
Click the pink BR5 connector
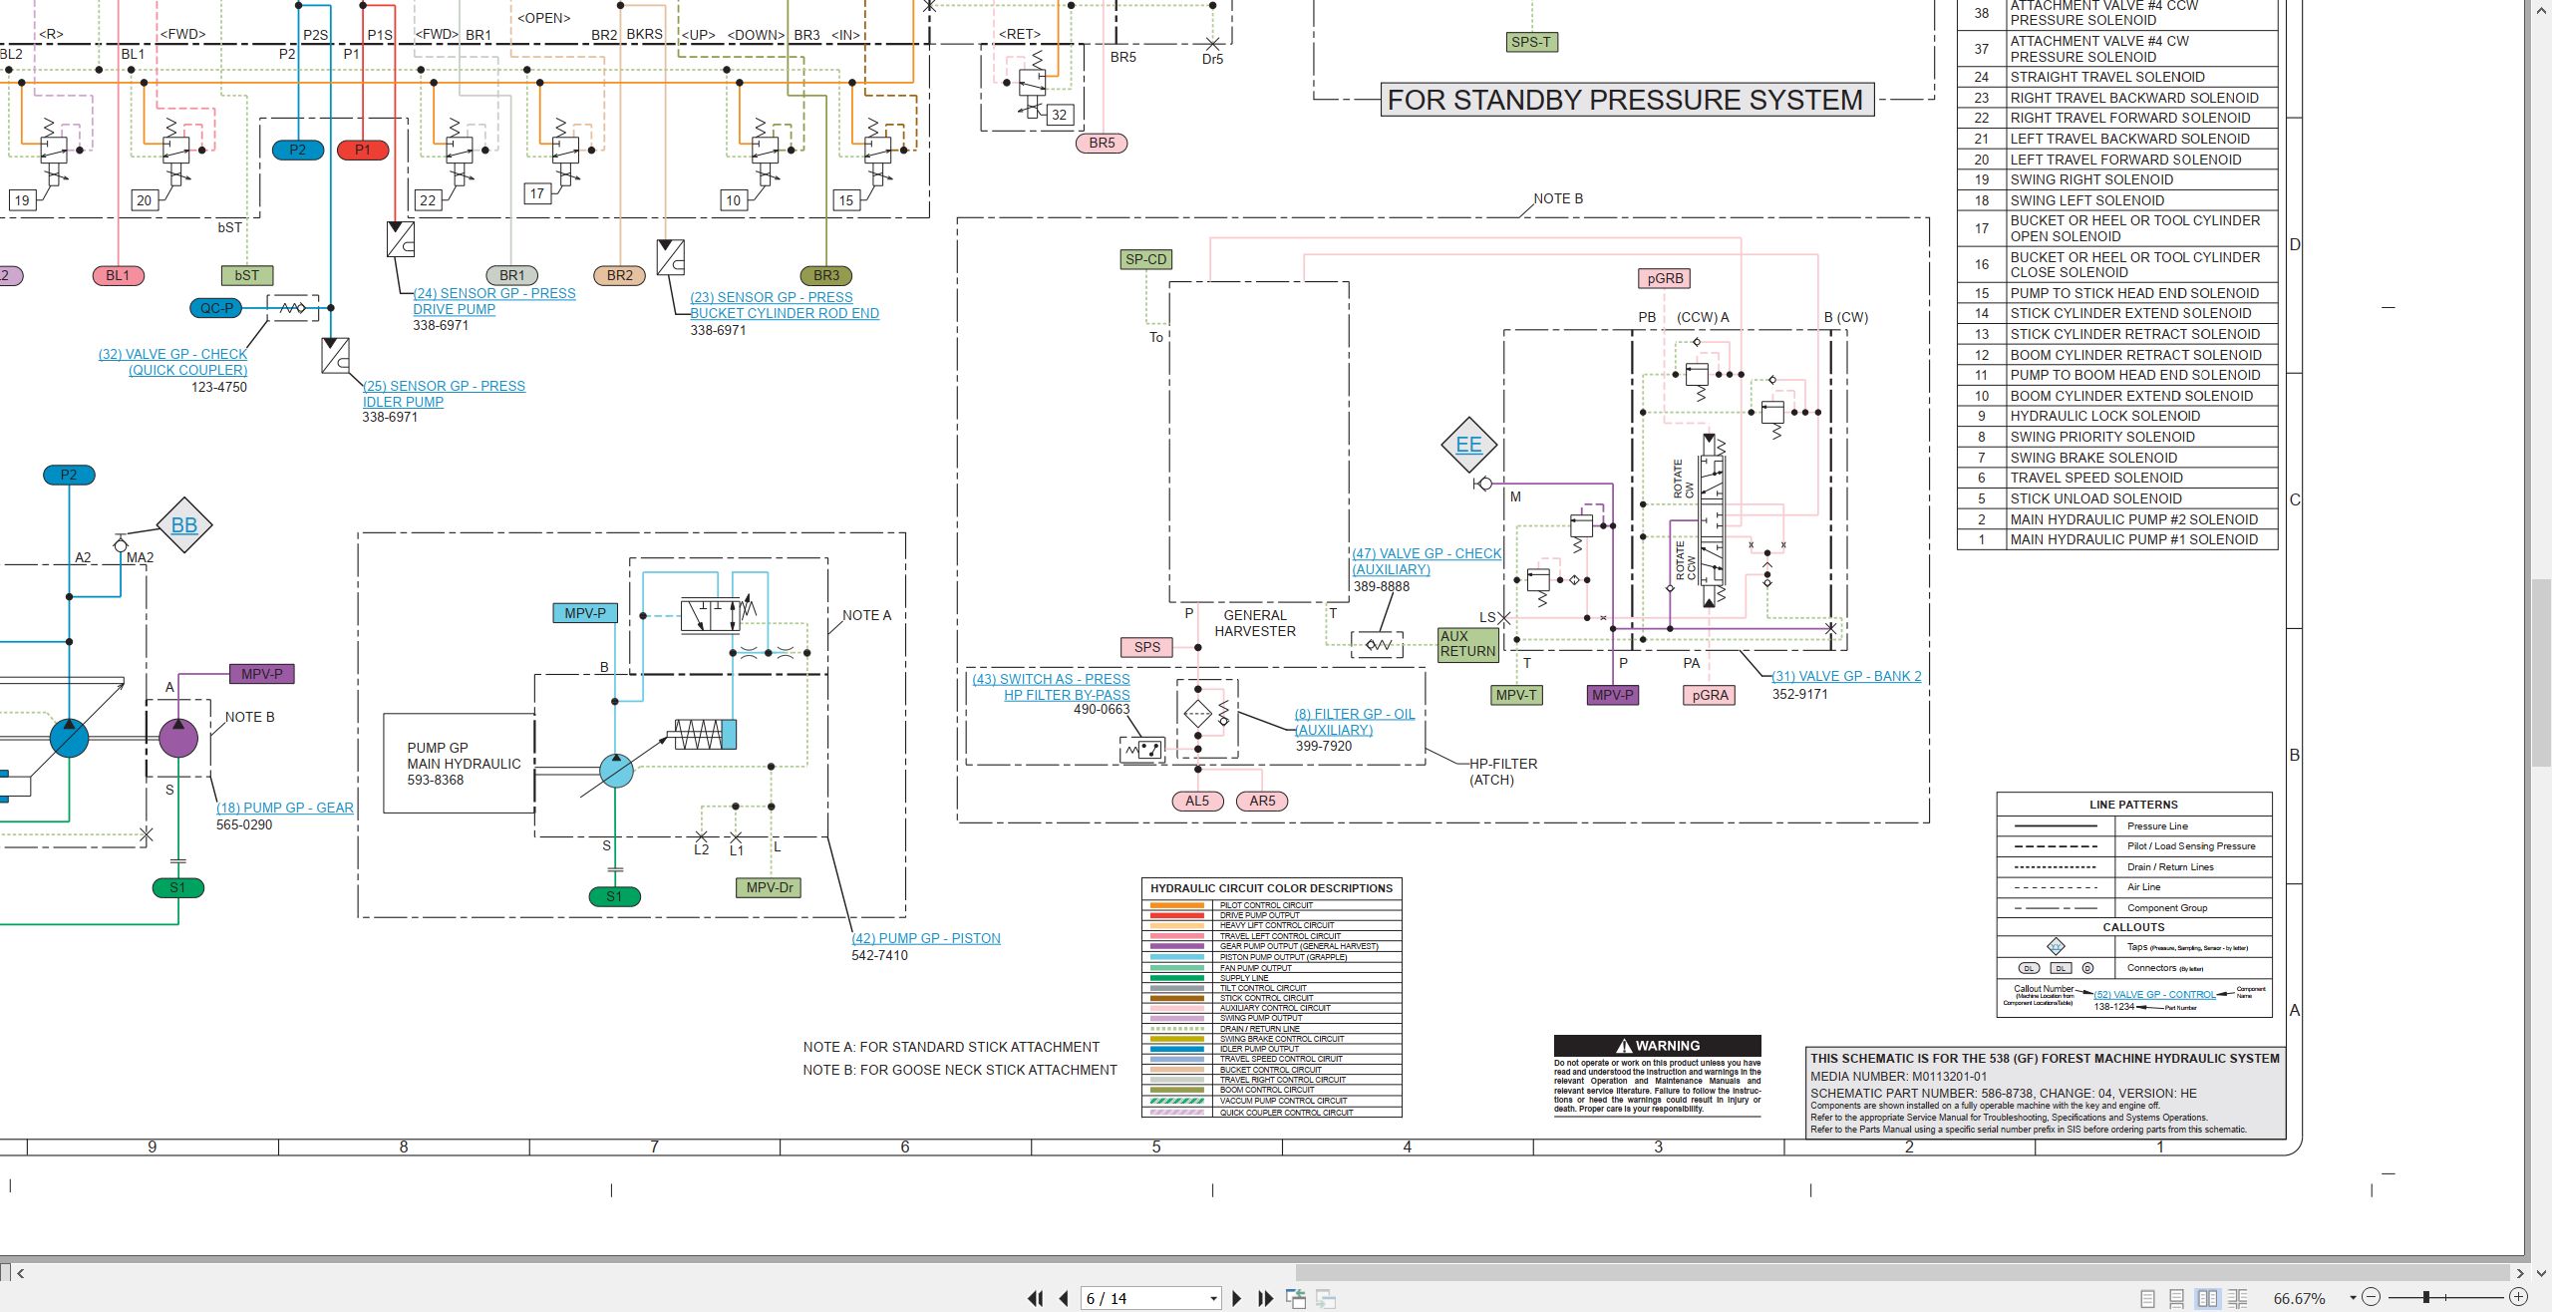1102,143
